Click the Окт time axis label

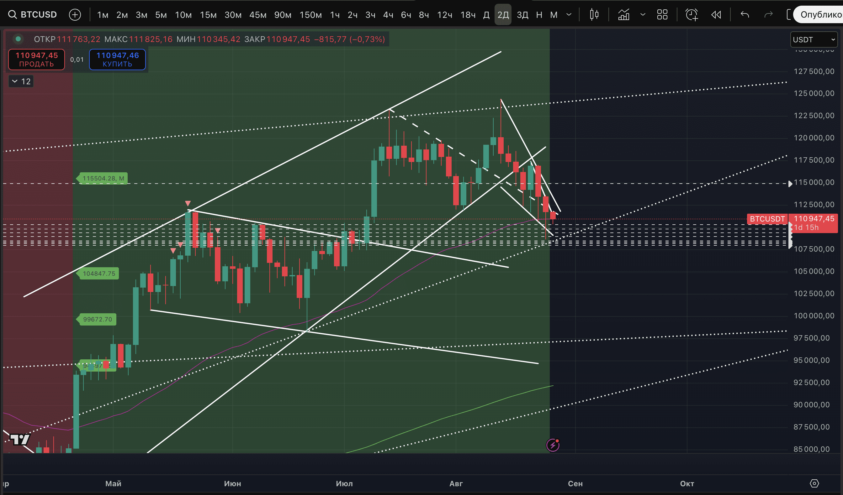pyautogui.click(x=687, y=483)
